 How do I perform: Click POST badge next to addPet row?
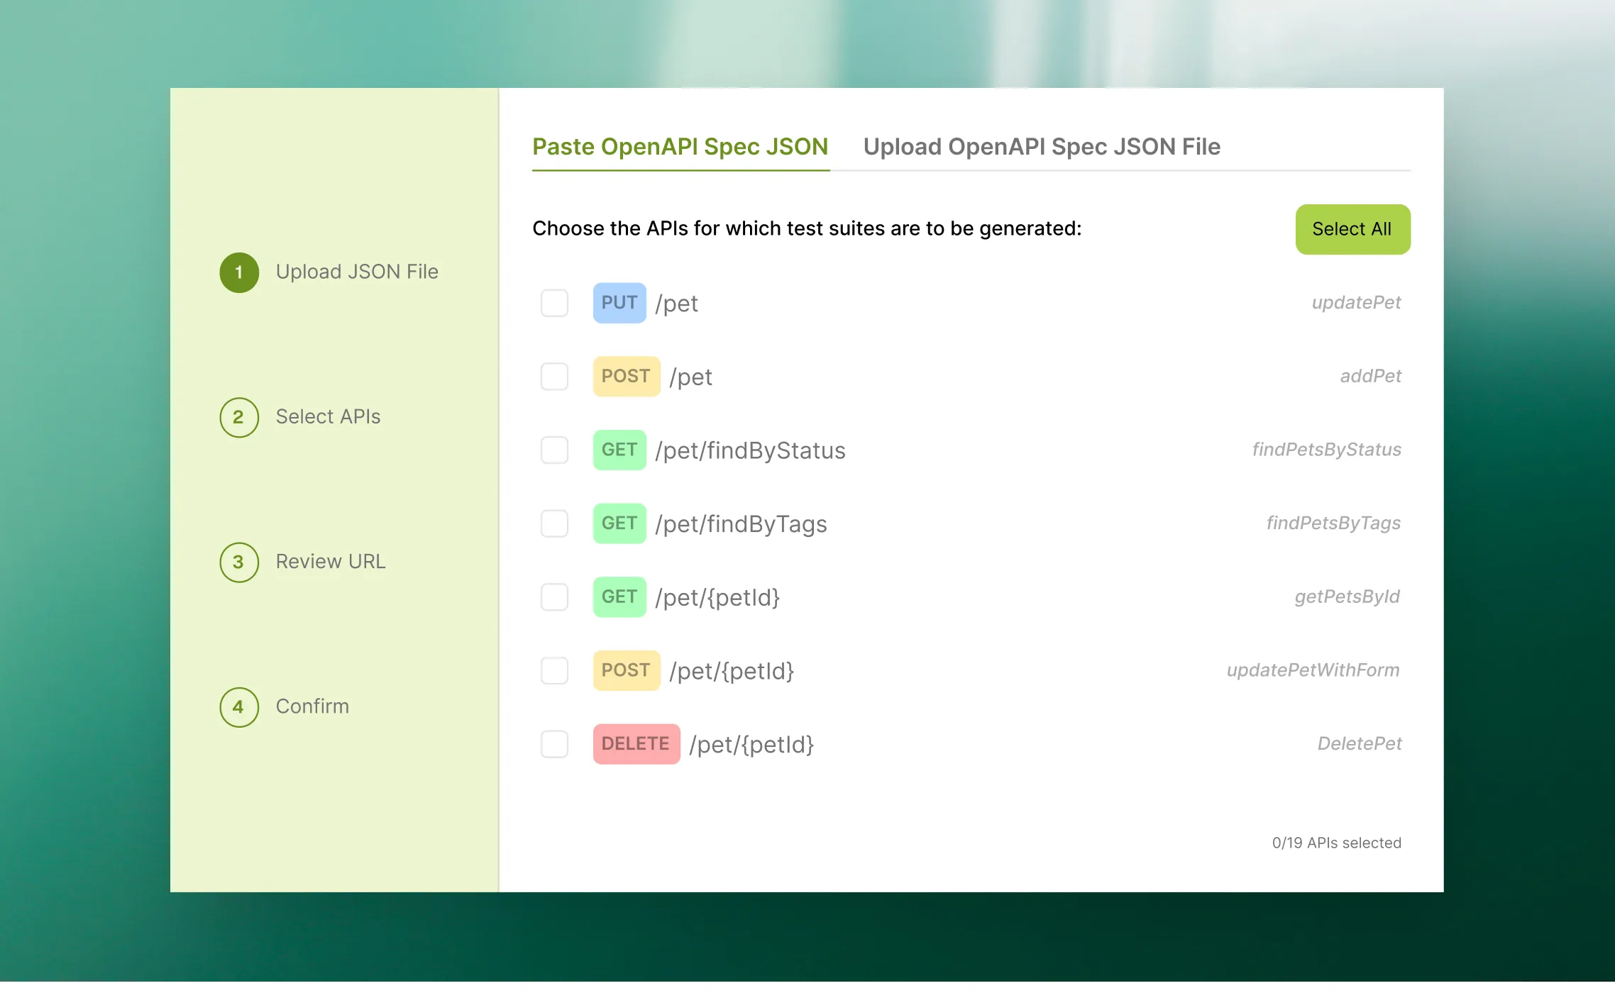[626, 377]
